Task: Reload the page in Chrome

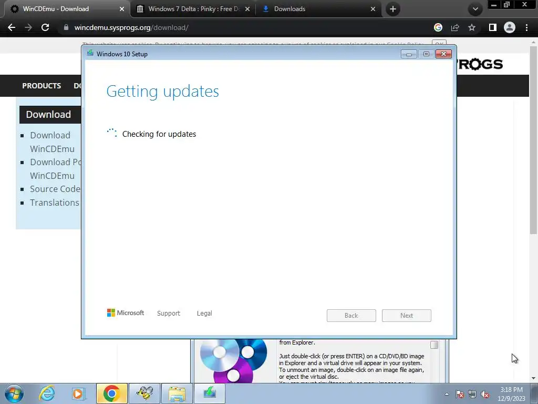Action: [45, 27]
